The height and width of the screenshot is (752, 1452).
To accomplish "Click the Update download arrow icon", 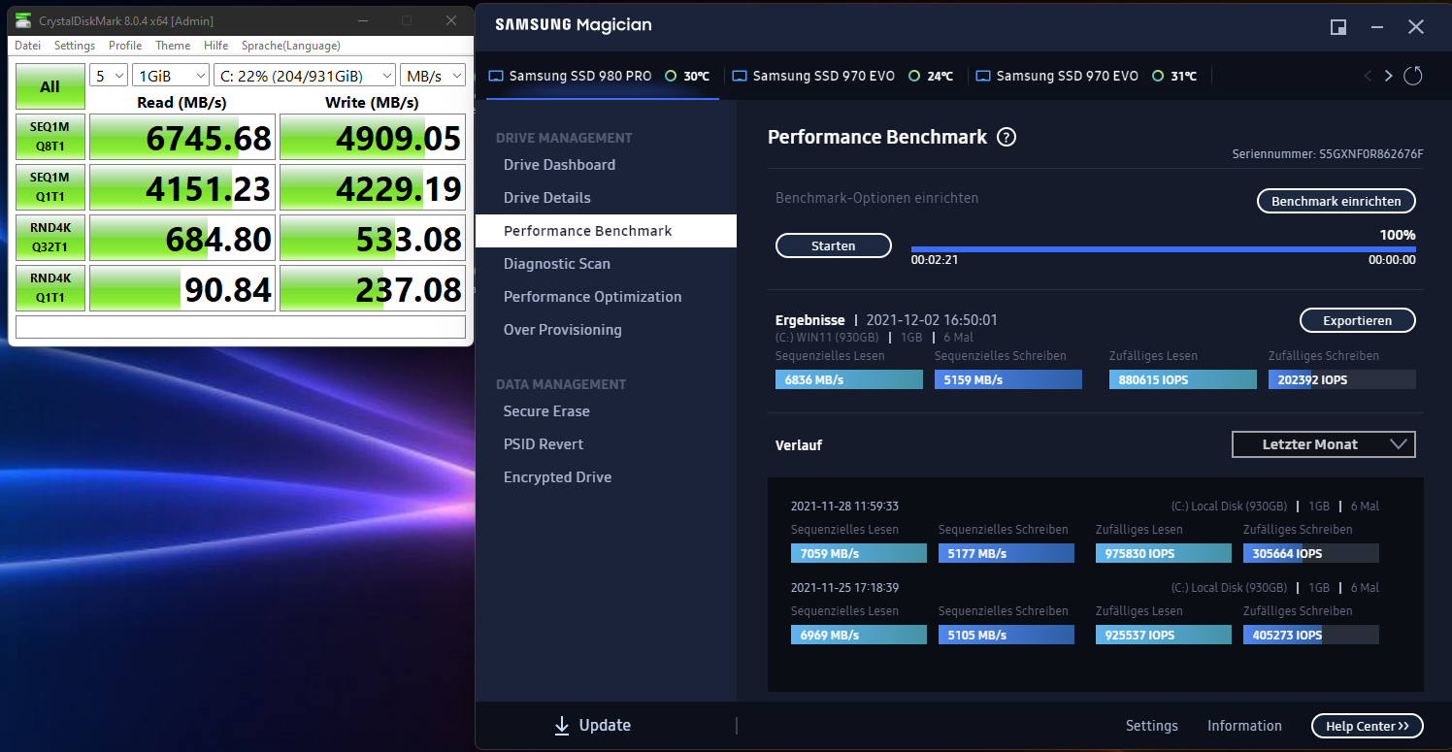I will point(561,726).
